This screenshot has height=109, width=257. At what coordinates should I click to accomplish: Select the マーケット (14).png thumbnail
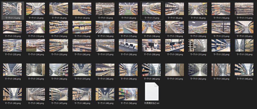pos(59,27)
